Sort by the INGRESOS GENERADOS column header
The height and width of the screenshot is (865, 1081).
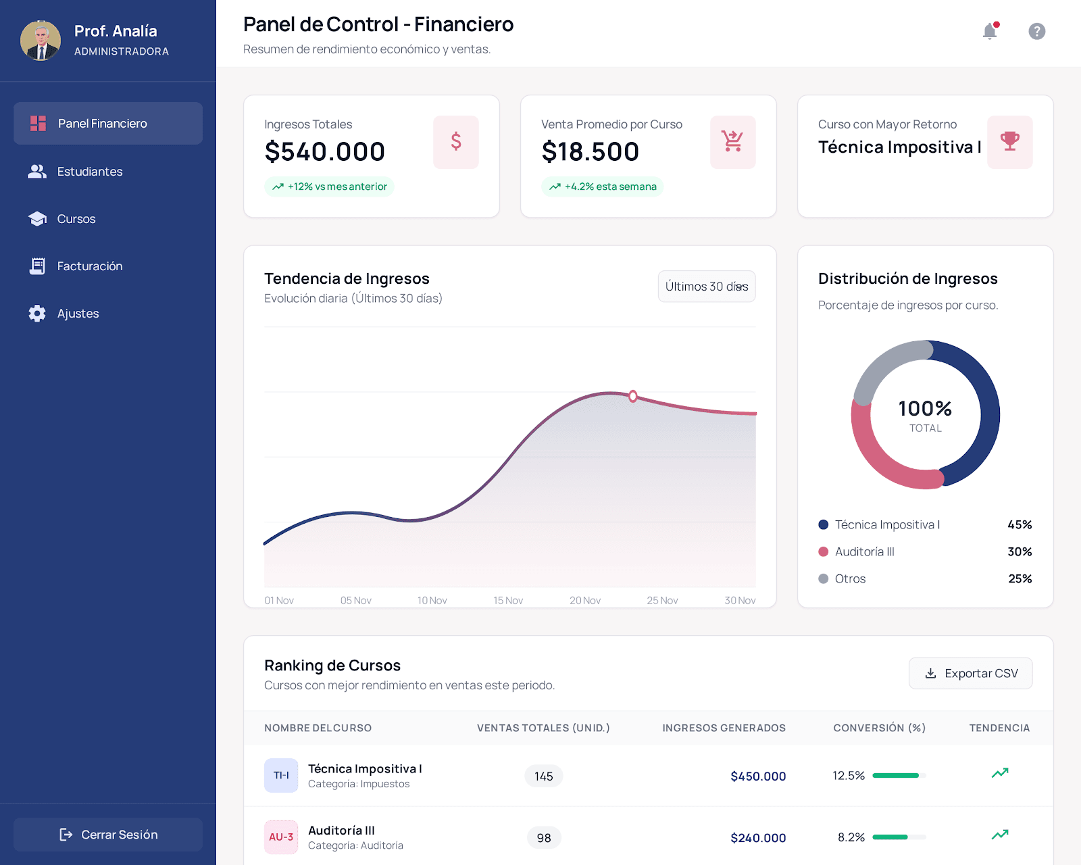click(724, 728)
